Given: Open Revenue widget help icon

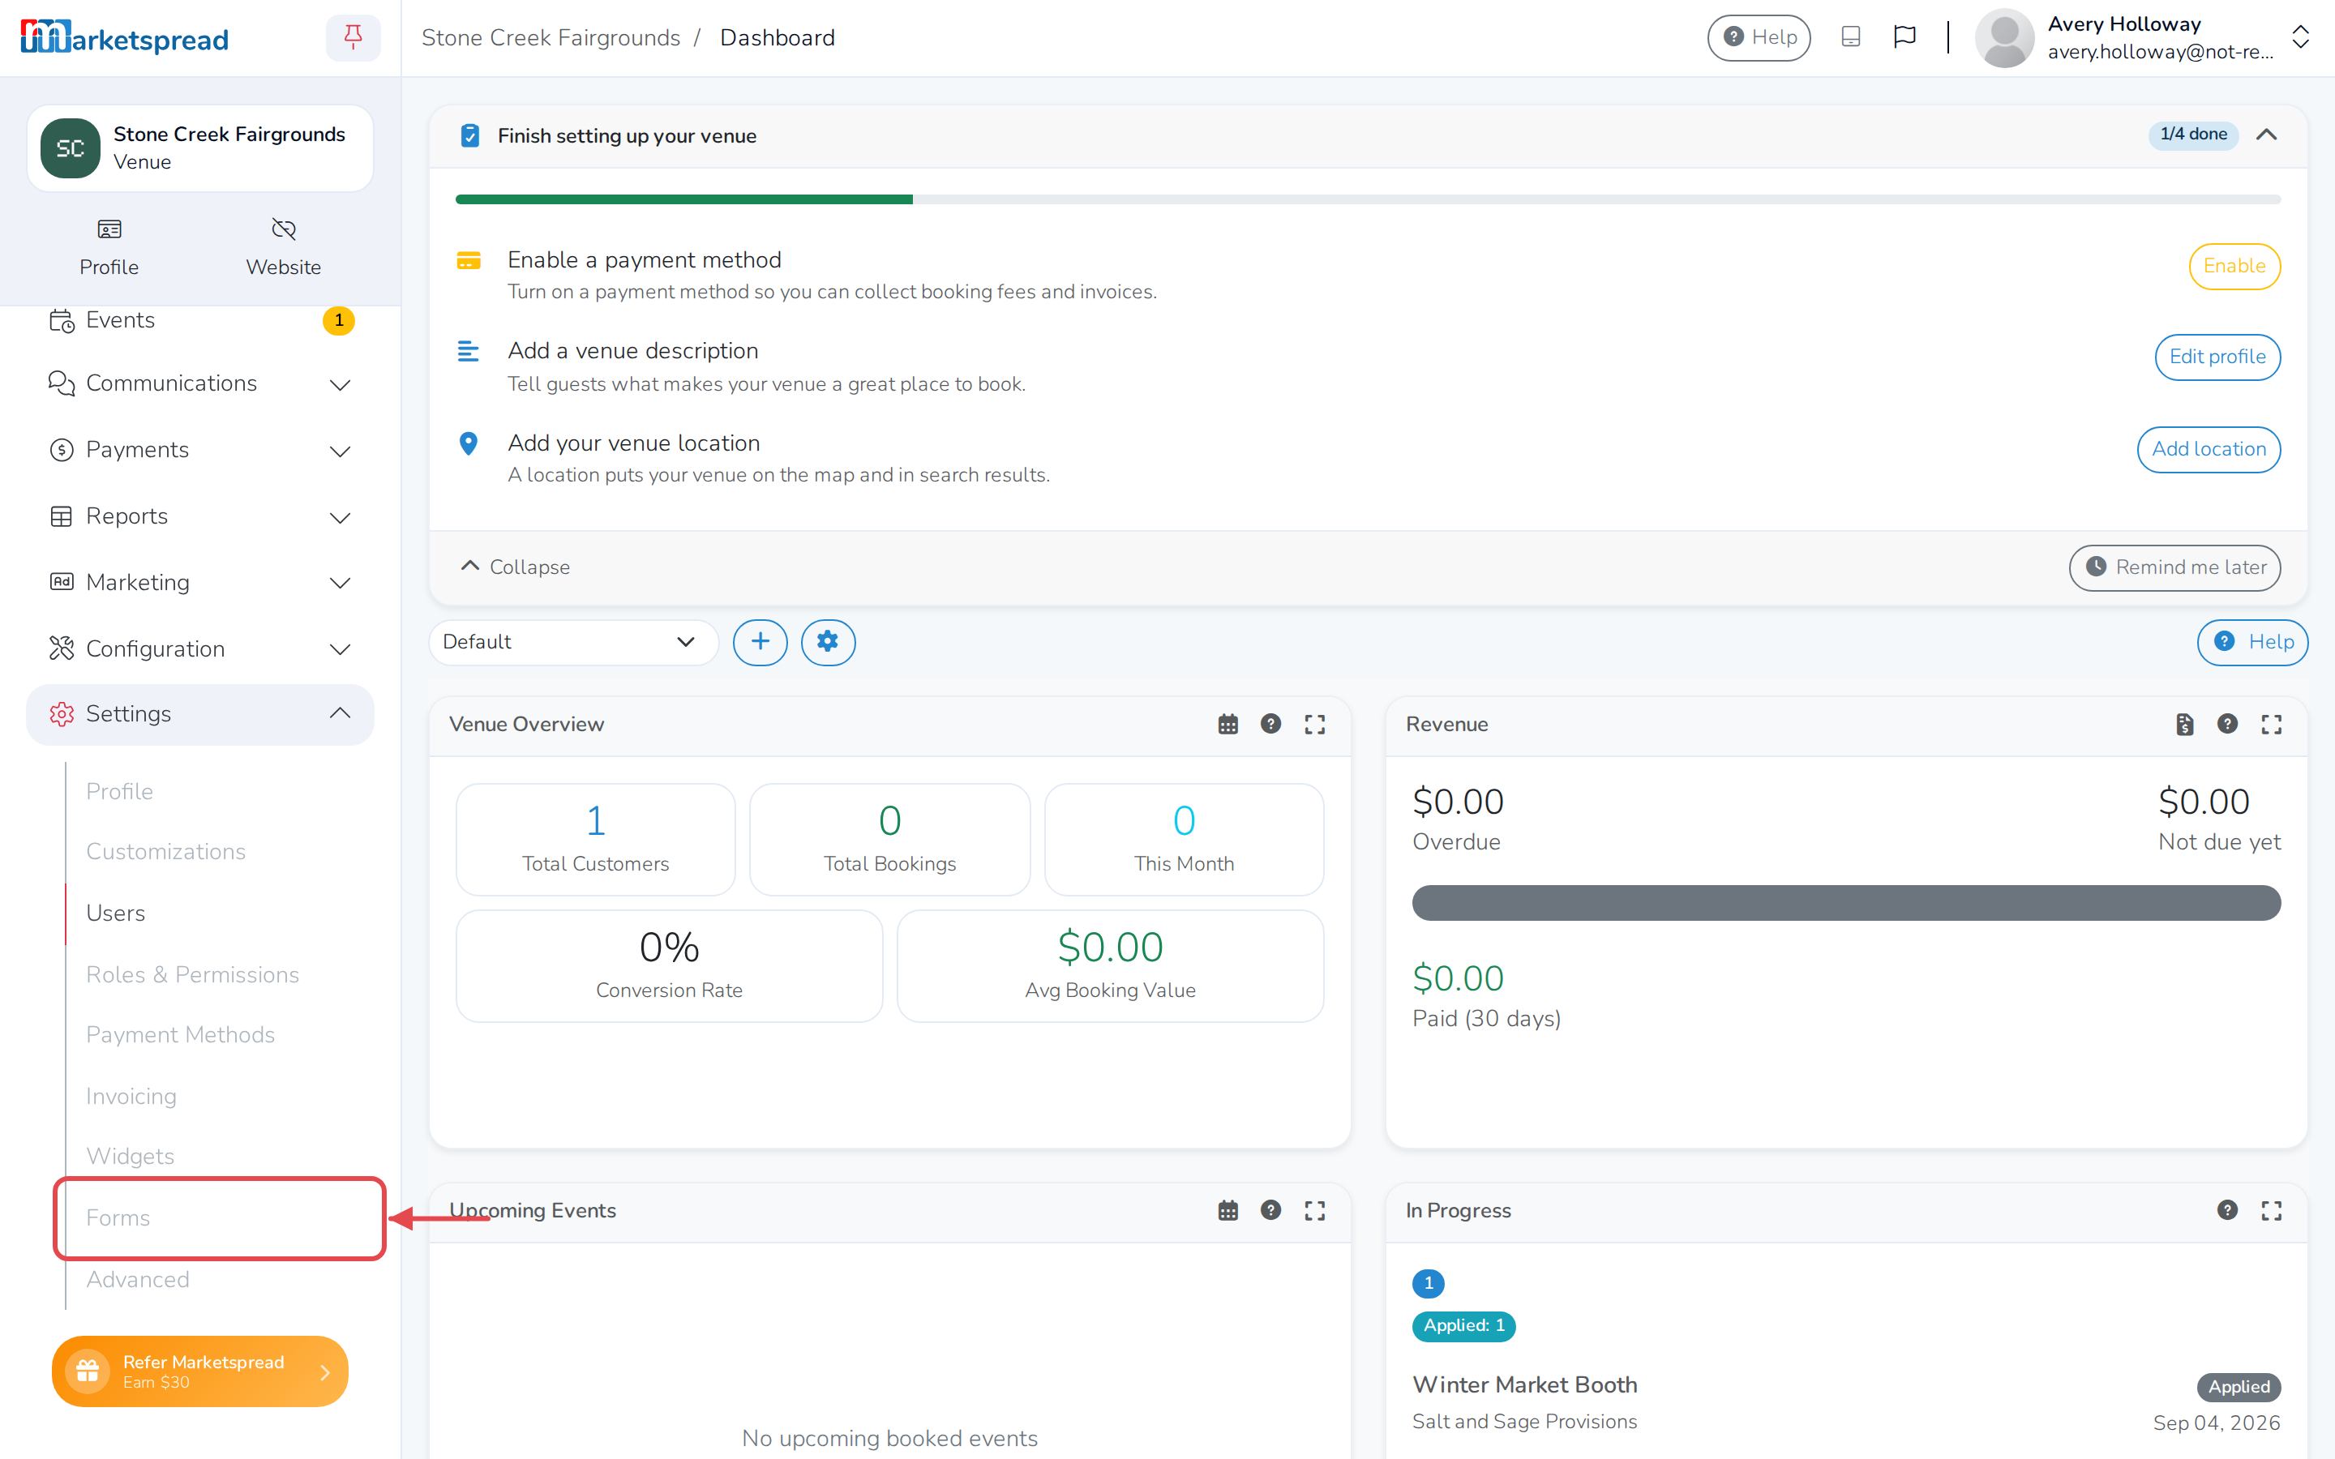Looking at the screenshot, I should point(2227,725).
